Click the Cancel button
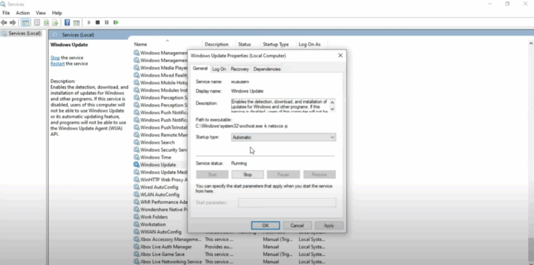Viewport: 534px width, 265px height. 297,225
